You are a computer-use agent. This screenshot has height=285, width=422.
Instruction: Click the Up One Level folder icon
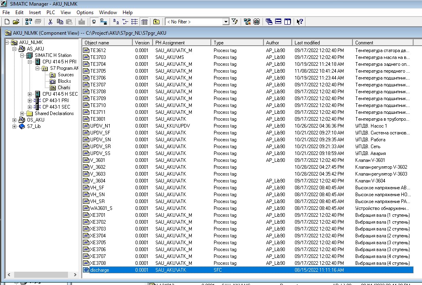point(156,22)
